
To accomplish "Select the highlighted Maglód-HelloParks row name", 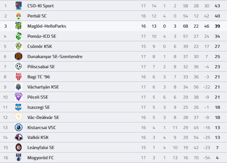I will (47, 26).
